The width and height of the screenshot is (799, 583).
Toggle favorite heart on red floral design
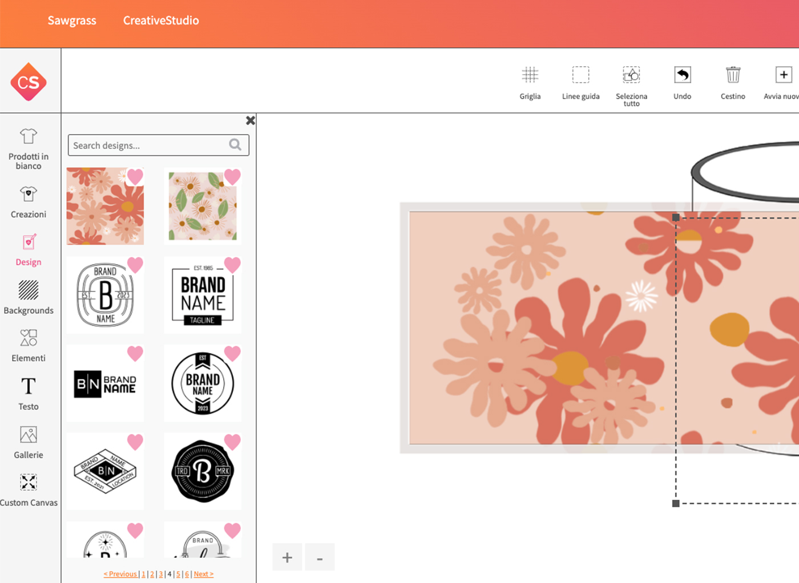(x=135, y=177)
